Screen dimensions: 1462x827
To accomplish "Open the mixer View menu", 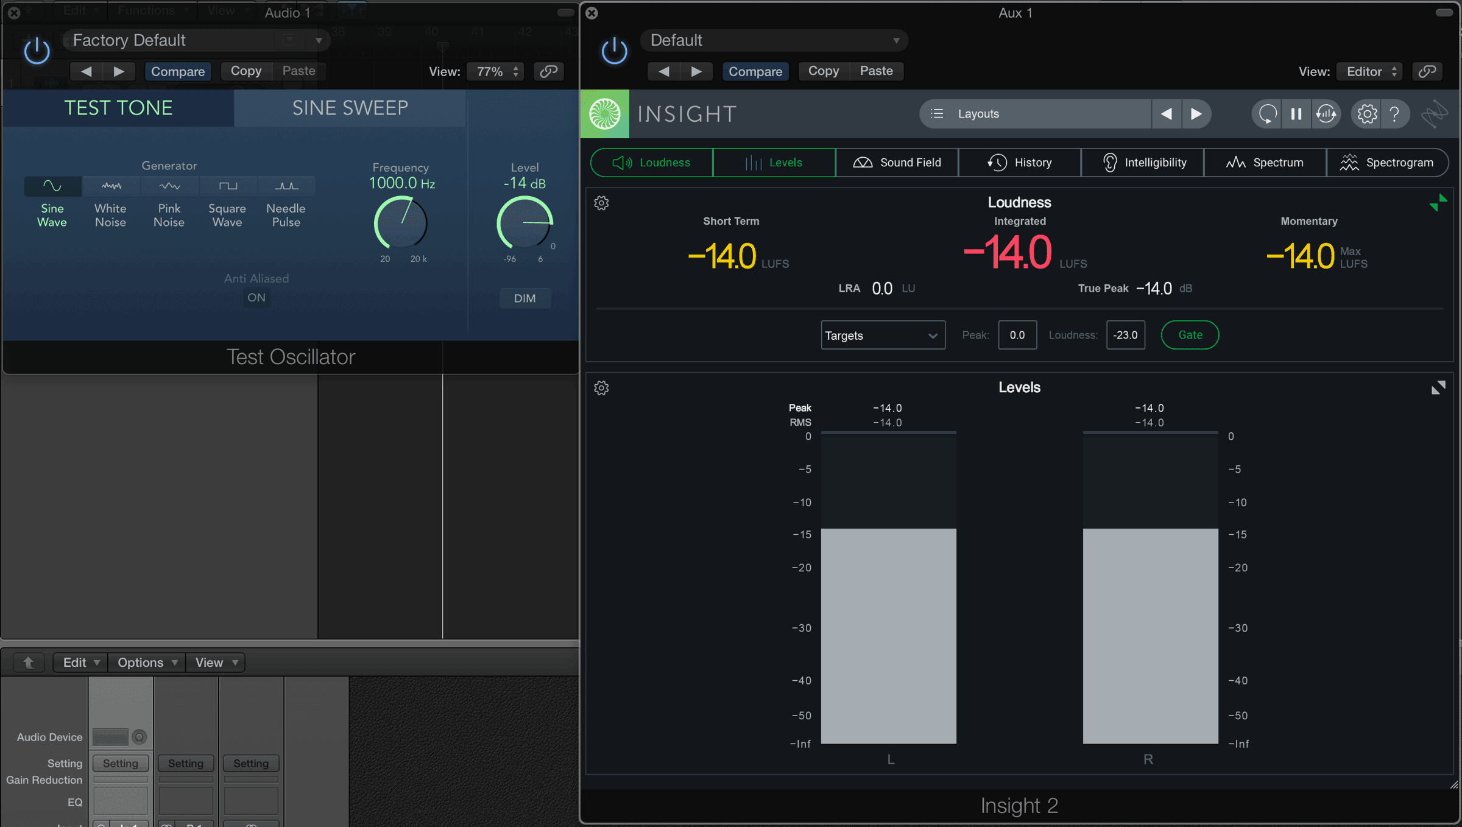I will [216, 662].
